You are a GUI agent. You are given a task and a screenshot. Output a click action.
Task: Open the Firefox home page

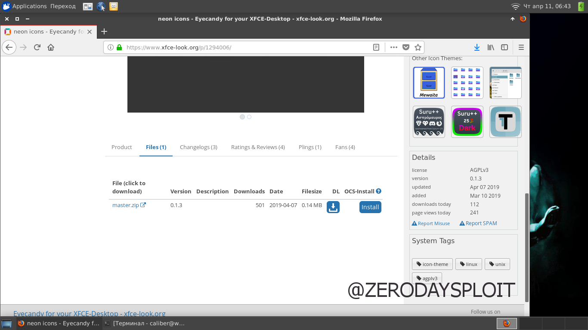[51, 47]
